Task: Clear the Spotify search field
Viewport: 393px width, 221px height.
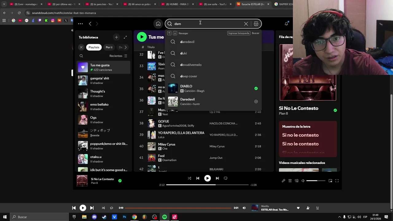Action: (246, 24)
